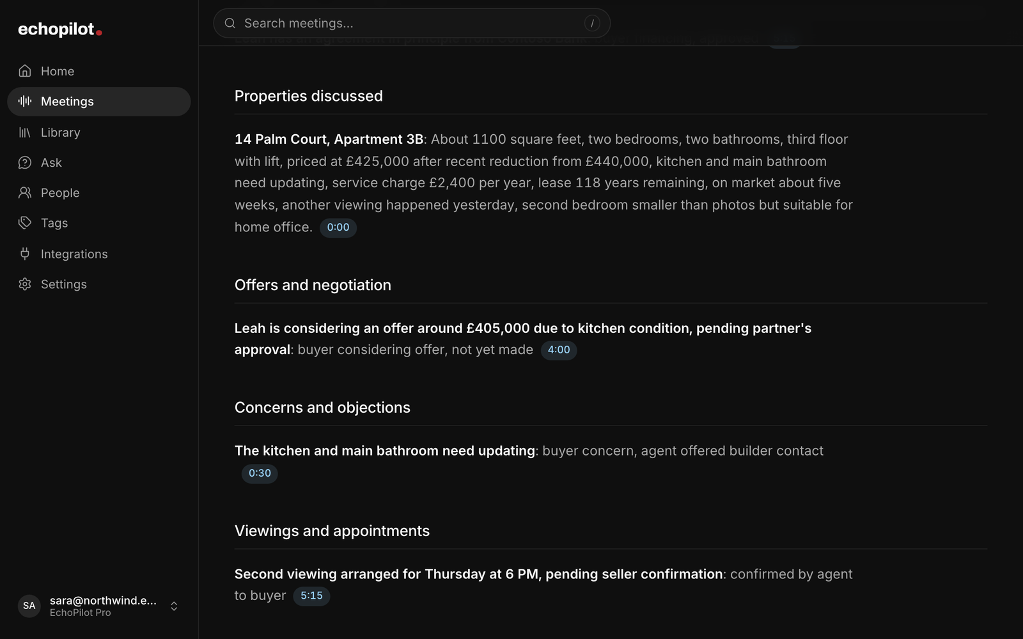Open the Library section
1023x639 pixels.
click(x=99, y=132)
